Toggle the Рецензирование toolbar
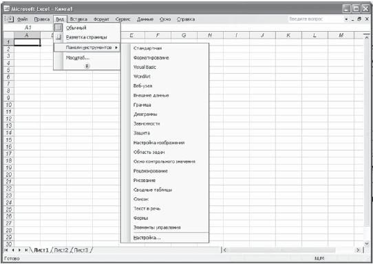 pos(165,171)
